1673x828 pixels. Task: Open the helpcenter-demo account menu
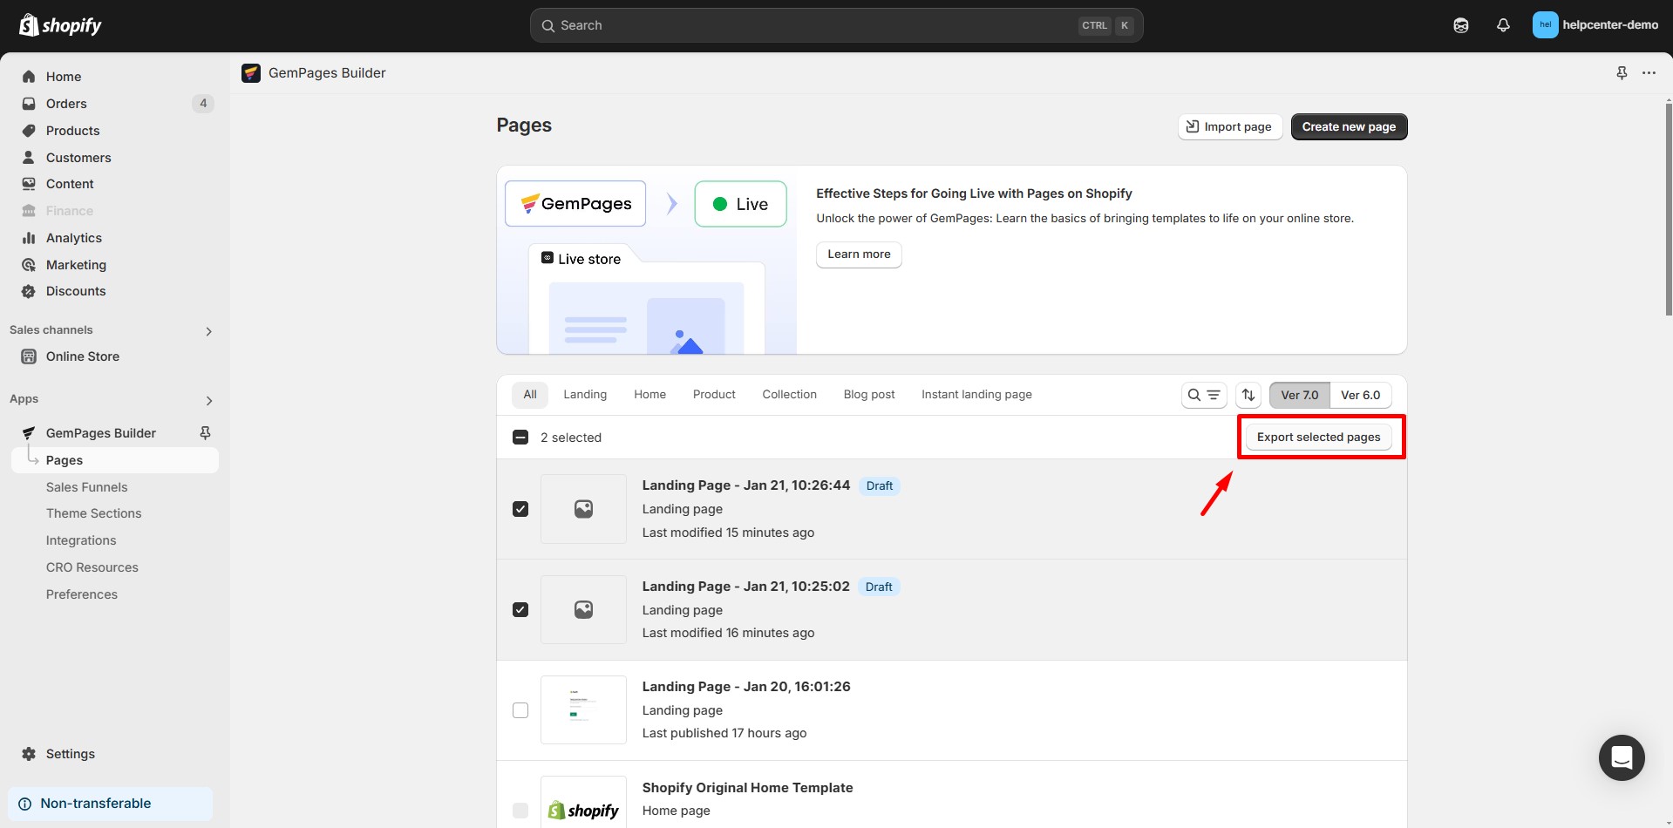point(1595,25)
